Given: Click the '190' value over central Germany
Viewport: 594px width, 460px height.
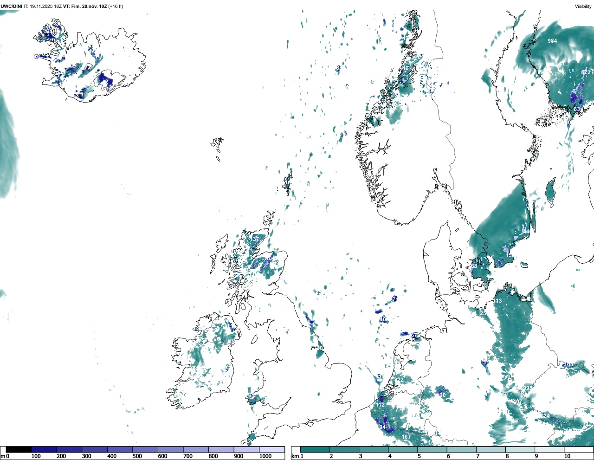Looking at the screenshot, I should point(441,395).
